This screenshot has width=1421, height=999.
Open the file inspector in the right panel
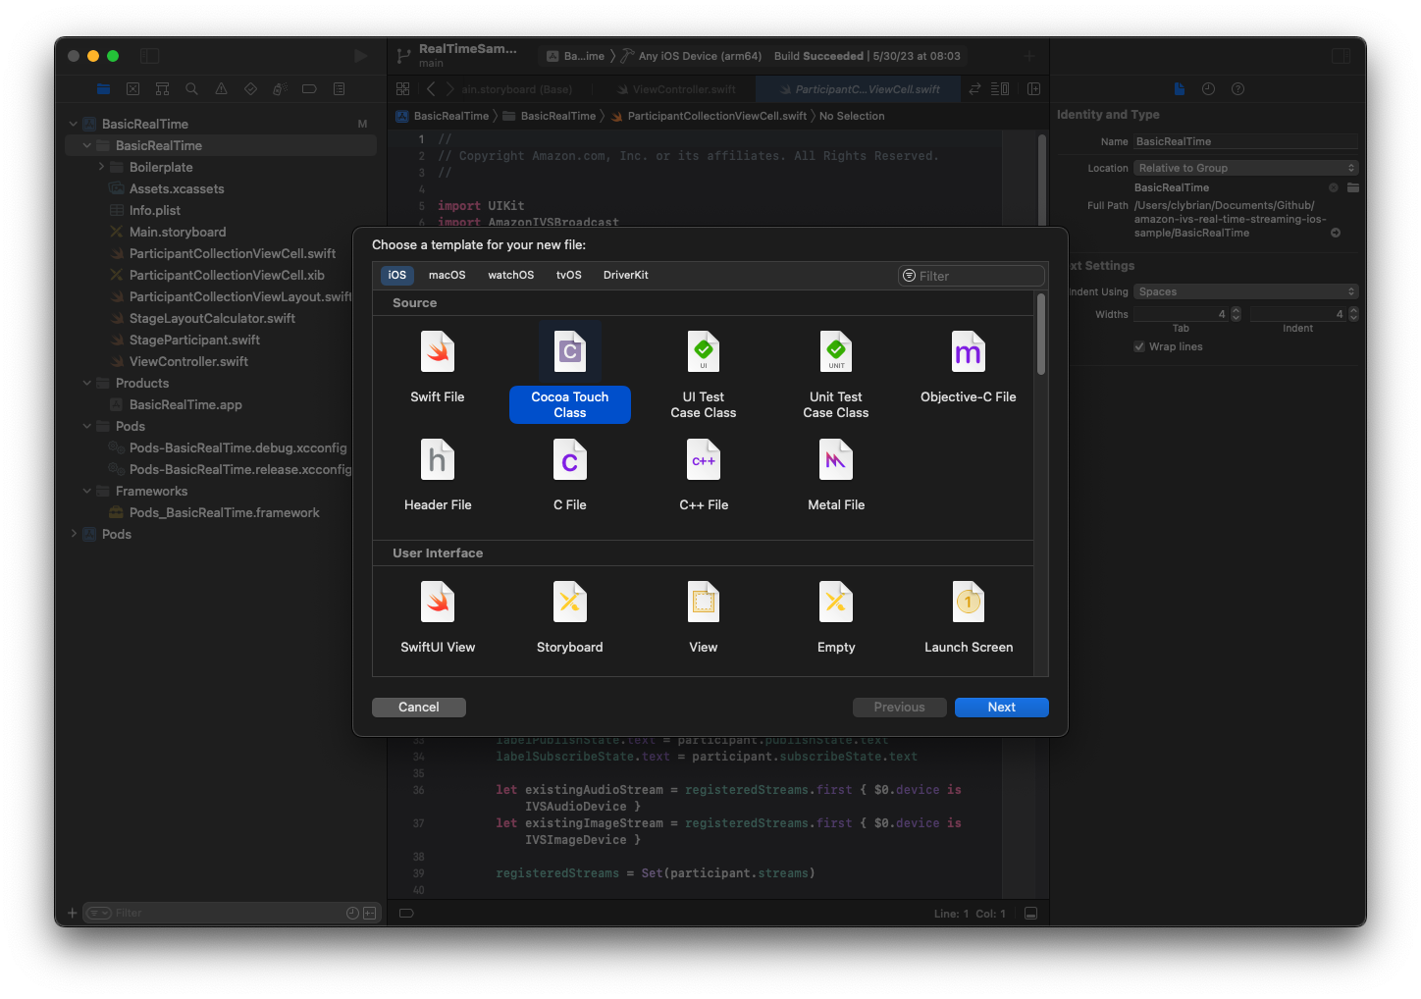click(1178, 88)
